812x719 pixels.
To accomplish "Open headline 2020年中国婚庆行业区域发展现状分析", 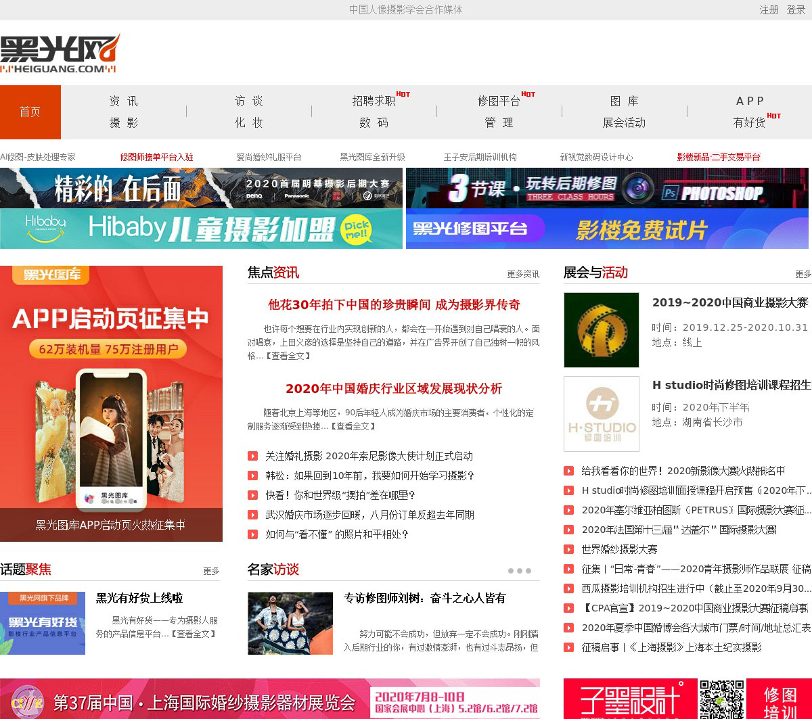I will (x=394, y=388).
